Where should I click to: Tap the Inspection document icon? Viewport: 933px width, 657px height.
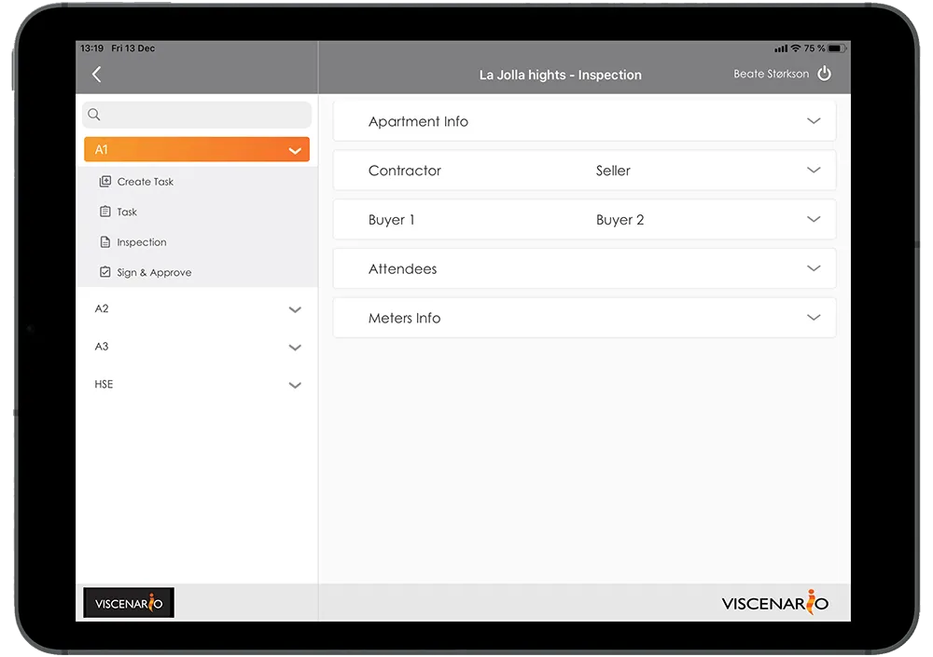pos(105,242)
